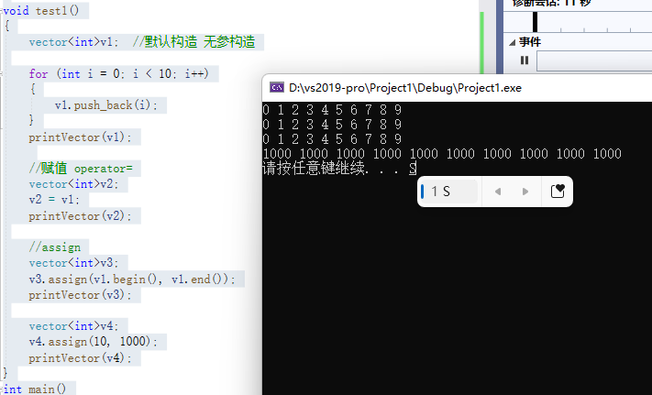Go to next IME candidate page

point(525,192)
